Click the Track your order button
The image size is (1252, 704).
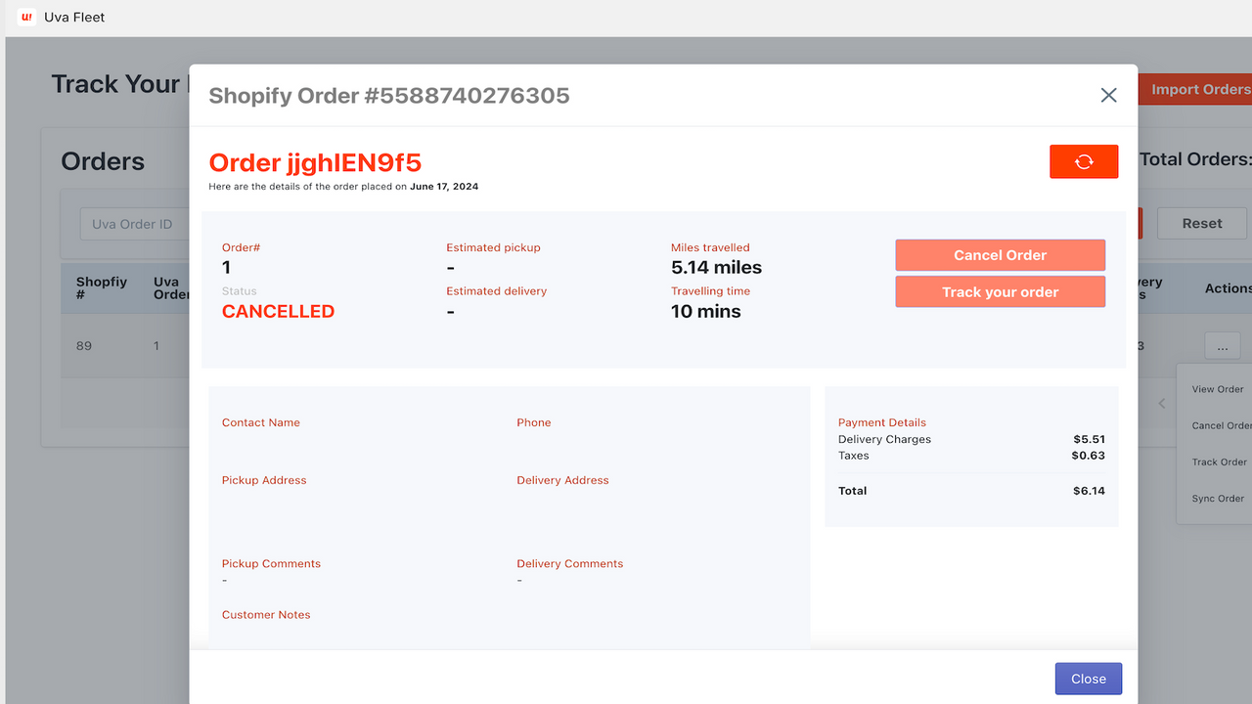click(1000, 291)
